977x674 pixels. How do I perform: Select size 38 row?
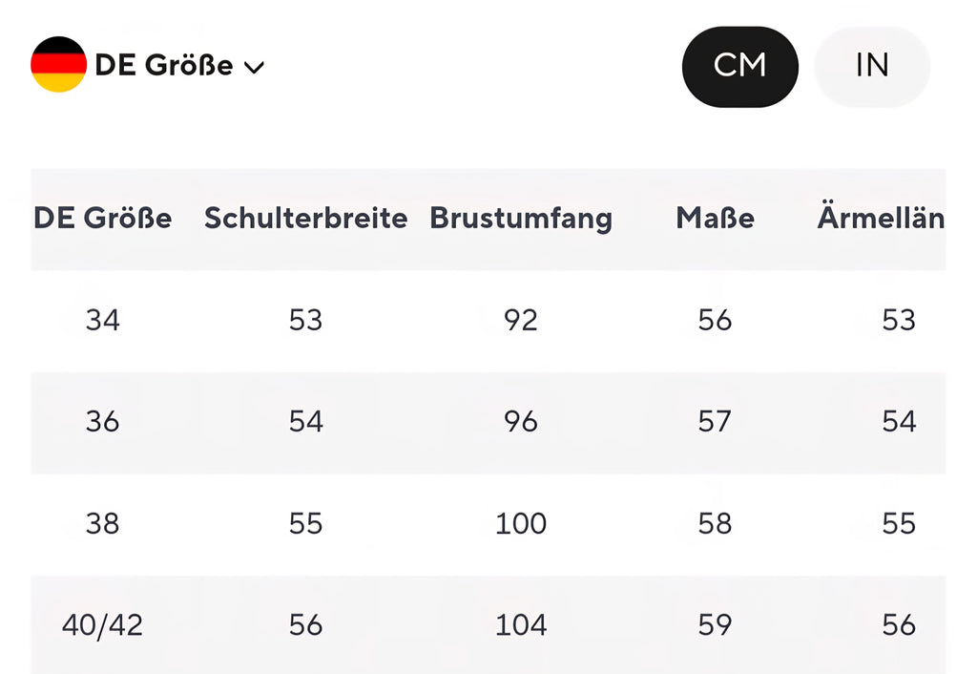pos(488,524)
